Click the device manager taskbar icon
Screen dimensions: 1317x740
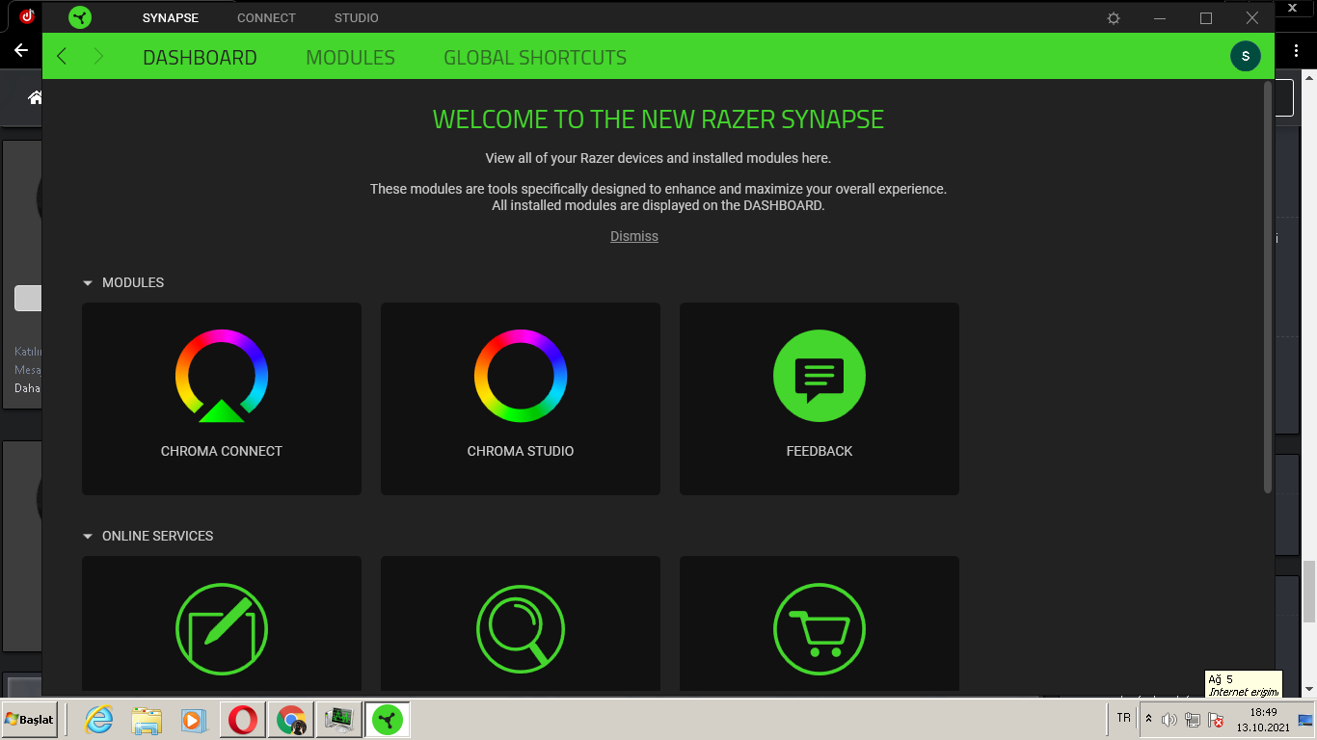[x=339, y=720]
